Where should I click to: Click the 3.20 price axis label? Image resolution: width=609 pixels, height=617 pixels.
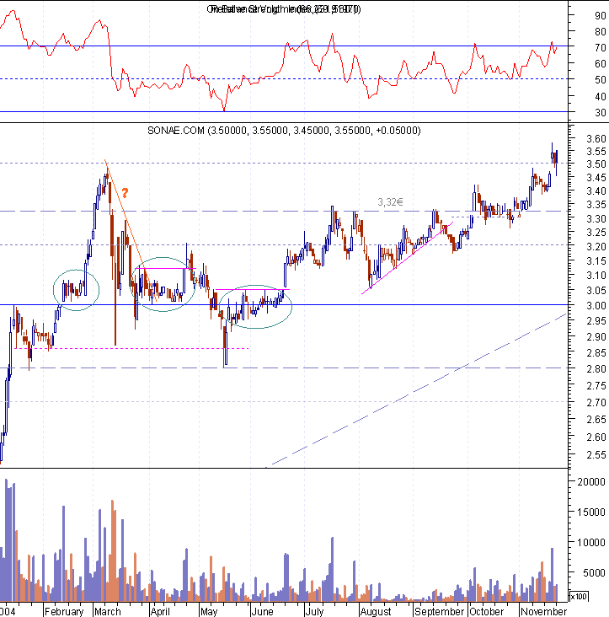[596, 247]
